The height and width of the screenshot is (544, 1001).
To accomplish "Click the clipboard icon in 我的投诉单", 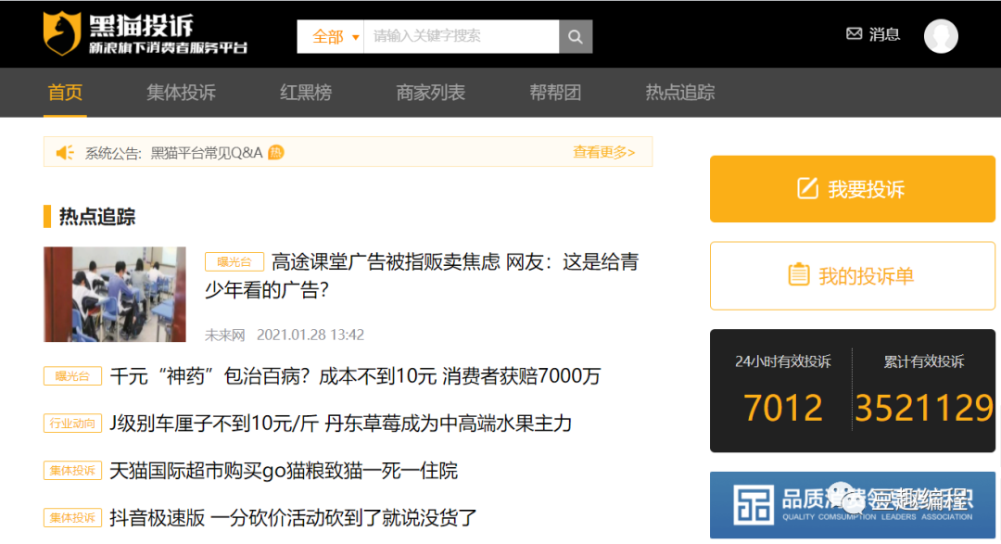I will pos(798,275).
